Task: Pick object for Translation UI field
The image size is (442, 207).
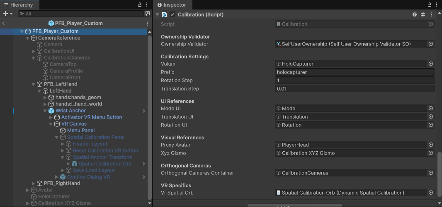Action: coord(431,117)
